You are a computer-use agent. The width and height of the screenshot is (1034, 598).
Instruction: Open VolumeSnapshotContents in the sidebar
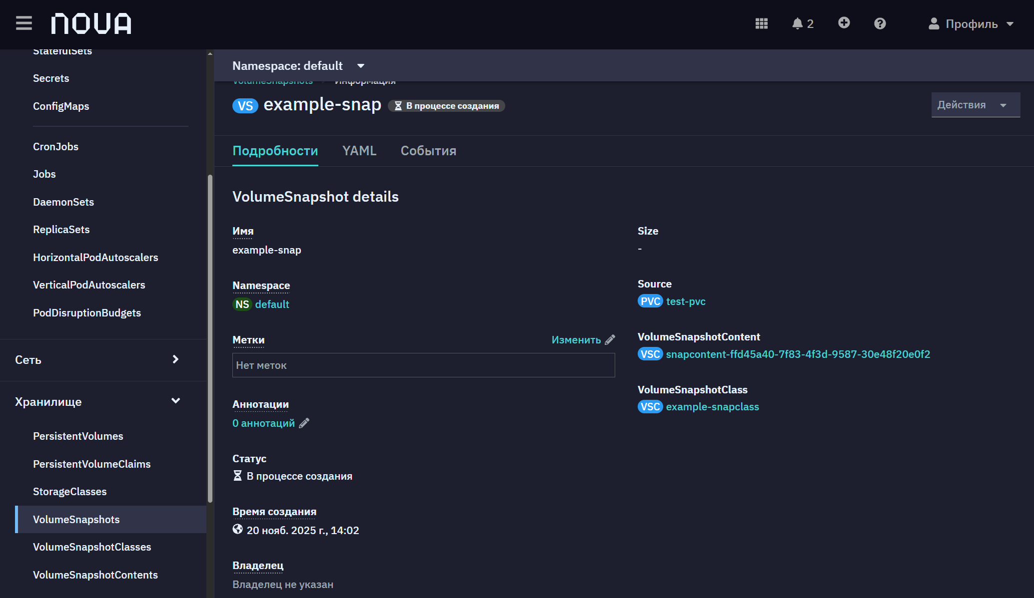click(95, 575)
